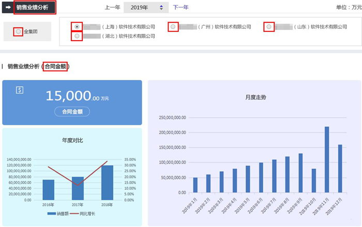Go to previous year via 上一年
This screenshot has height=227, width=362.
(113, 7)
